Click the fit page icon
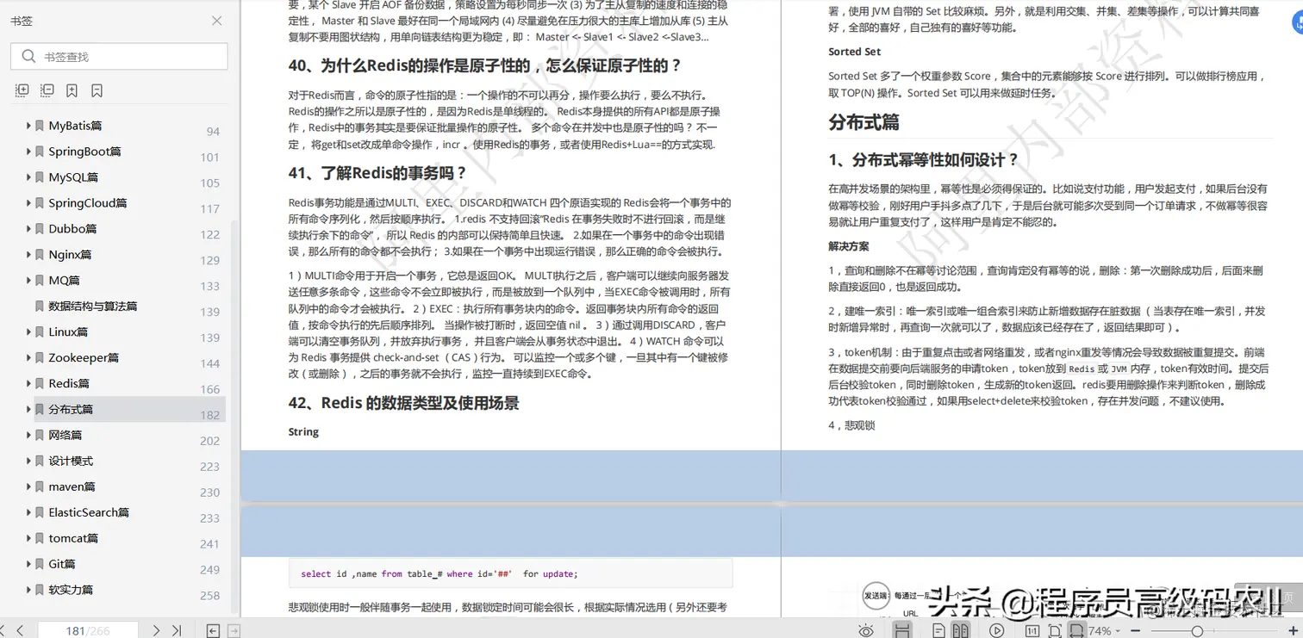 (x=1055, y=631)
